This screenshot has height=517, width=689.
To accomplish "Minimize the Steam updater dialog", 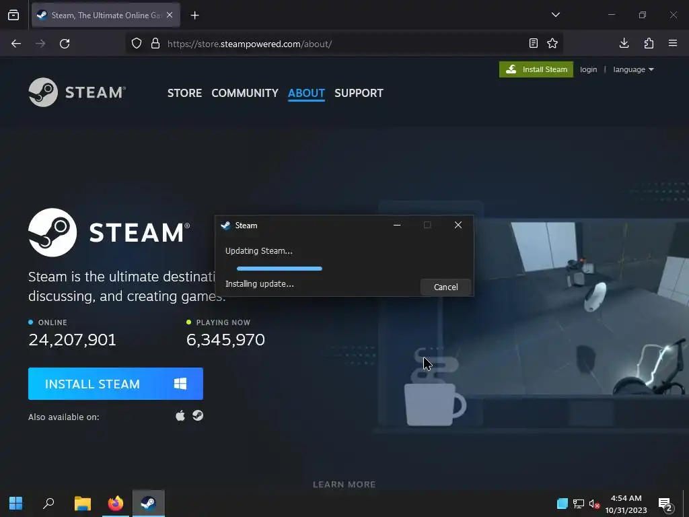I will (397, 225).
